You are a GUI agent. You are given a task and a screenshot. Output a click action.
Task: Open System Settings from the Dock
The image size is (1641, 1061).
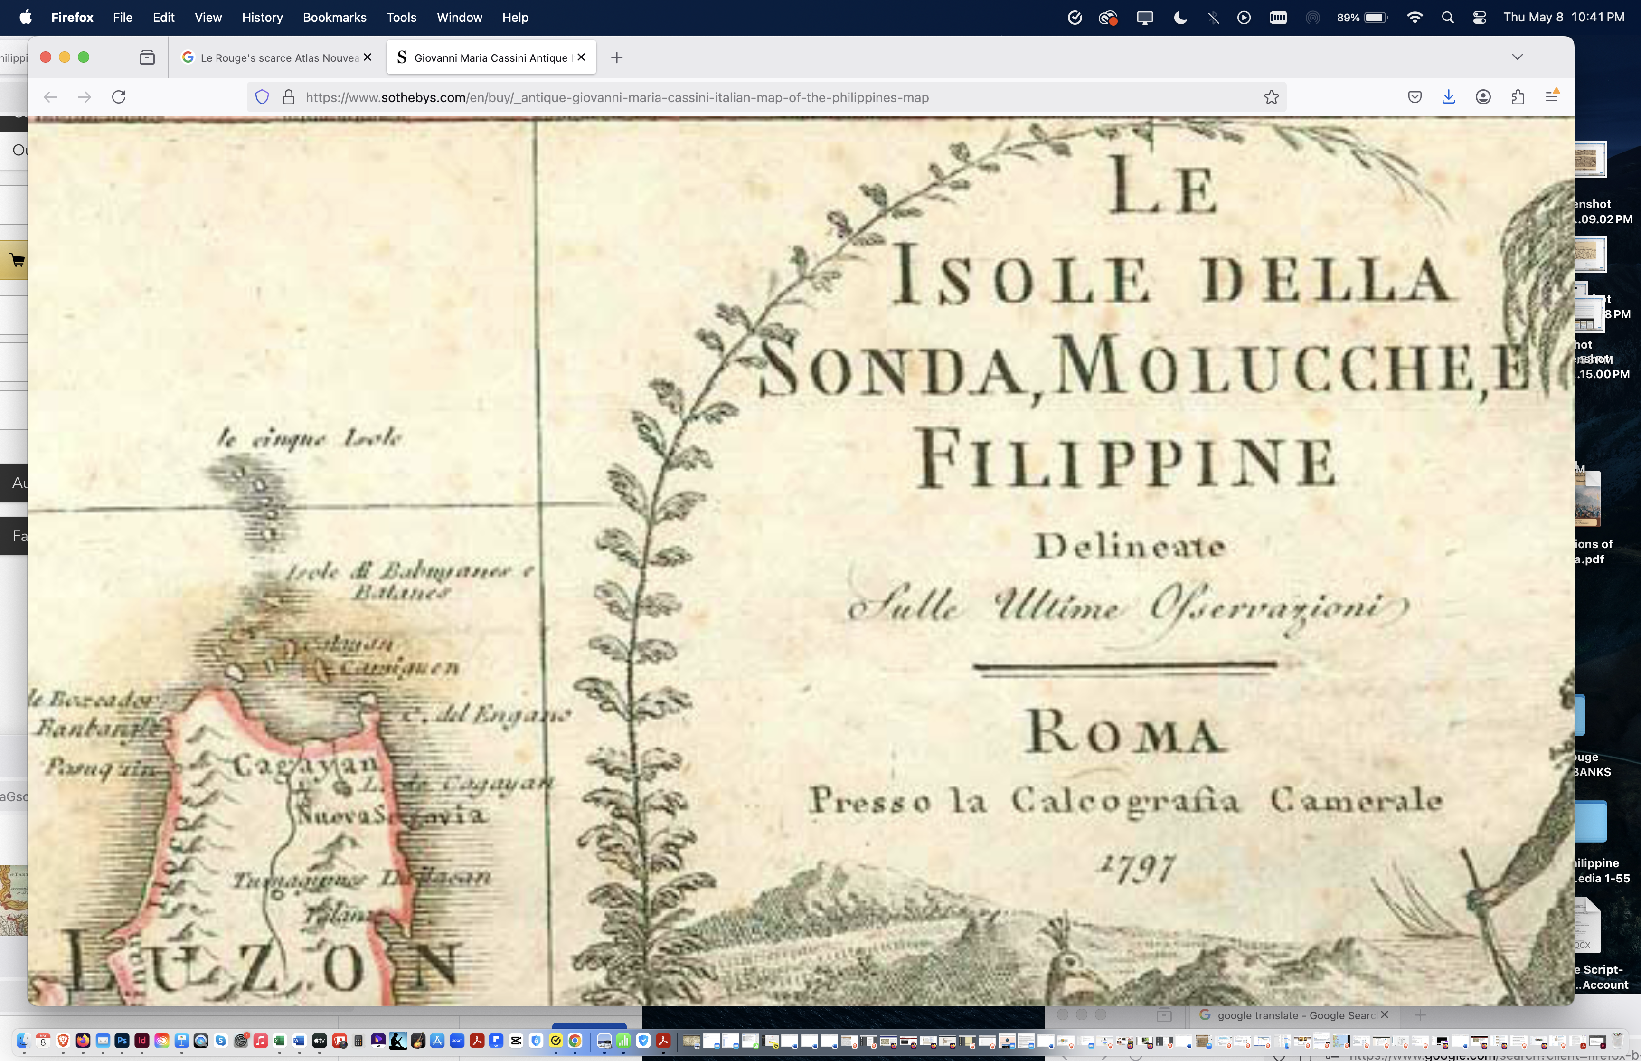[x=240, y=1040]
